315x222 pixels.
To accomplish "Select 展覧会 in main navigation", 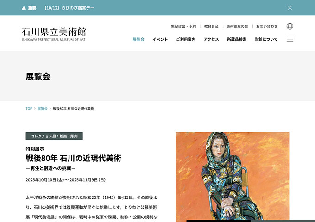I will [x=139, y=39].
